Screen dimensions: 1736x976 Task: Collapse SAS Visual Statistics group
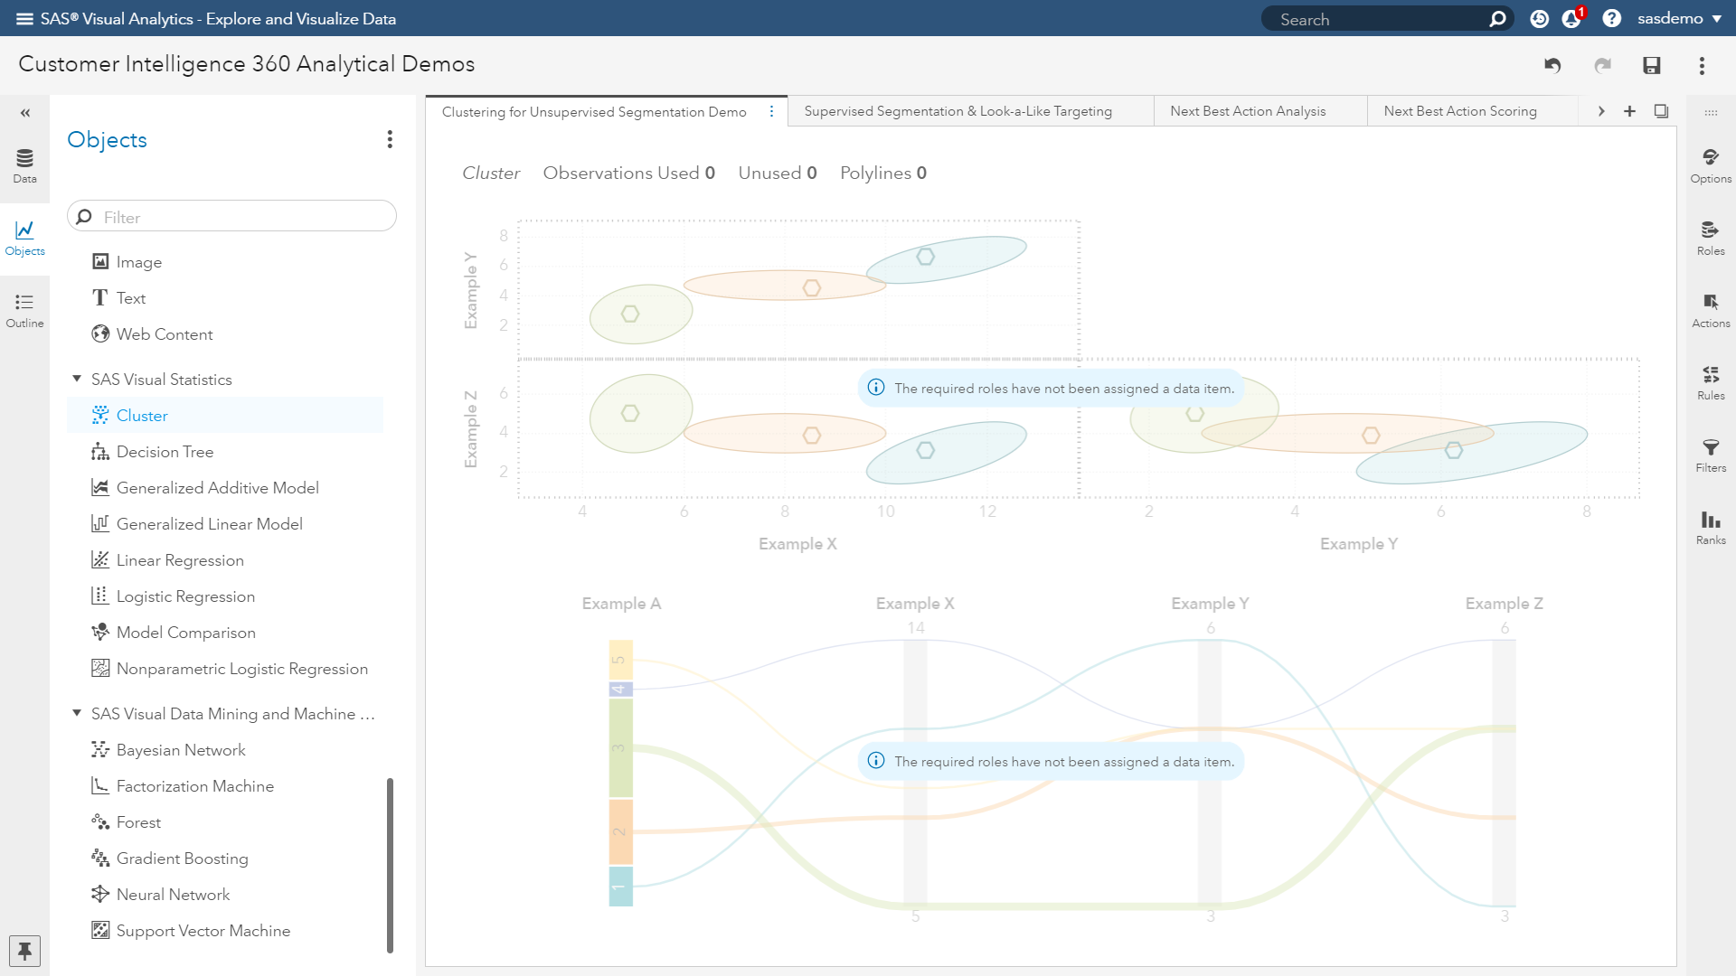[77, 379]
